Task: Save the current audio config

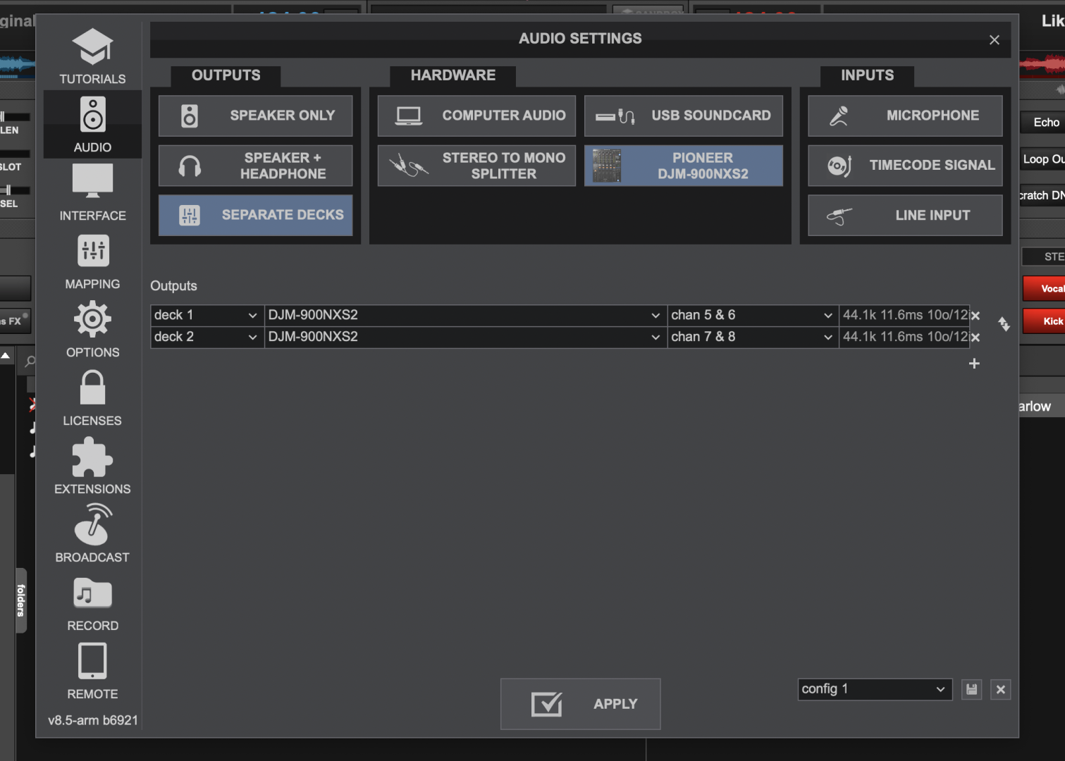Action: [x=972, y=690]
